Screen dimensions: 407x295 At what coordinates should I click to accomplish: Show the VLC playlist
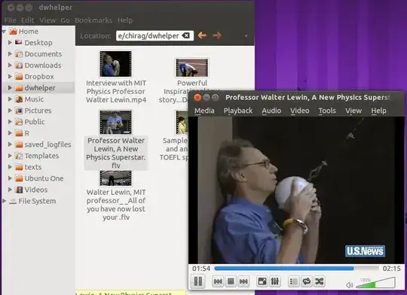coord(294,281)
